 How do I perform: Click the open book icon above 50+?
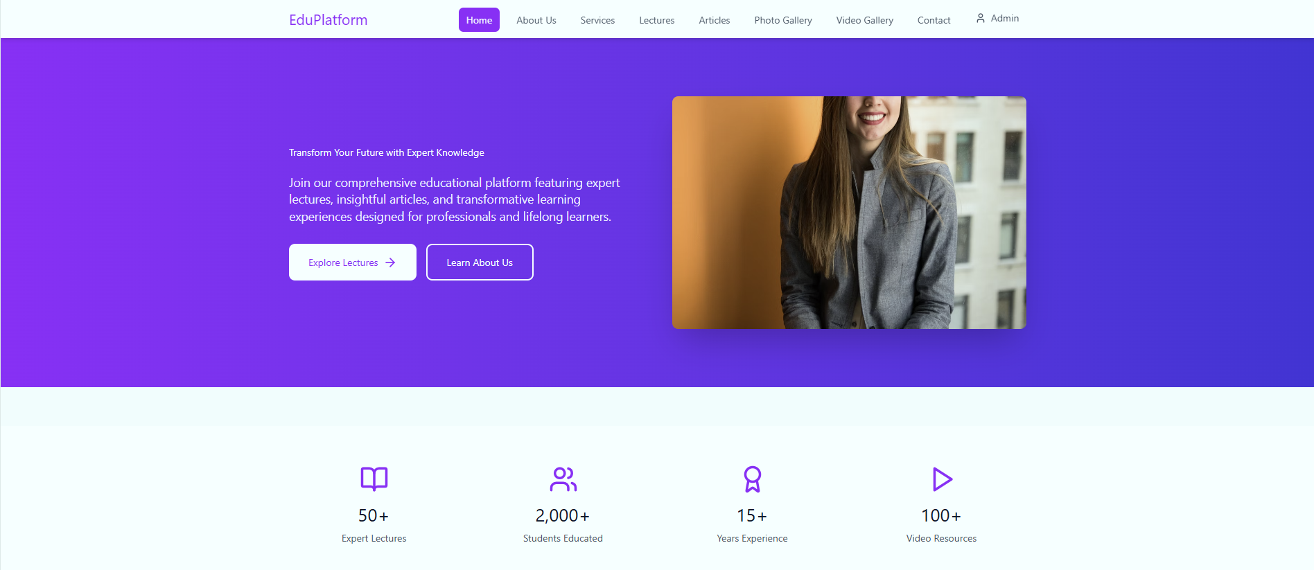(x=374, y=479)
